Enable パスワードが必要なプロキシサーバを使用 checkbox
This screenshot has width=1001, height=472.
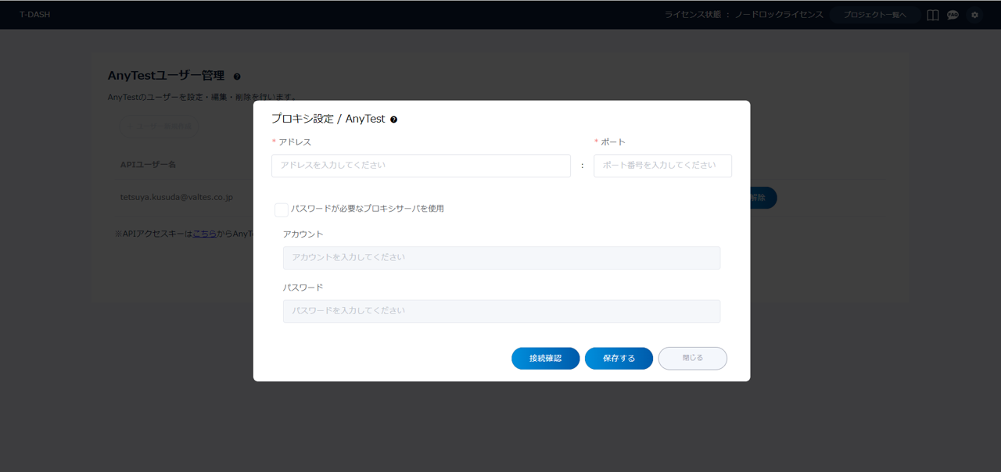282,209
